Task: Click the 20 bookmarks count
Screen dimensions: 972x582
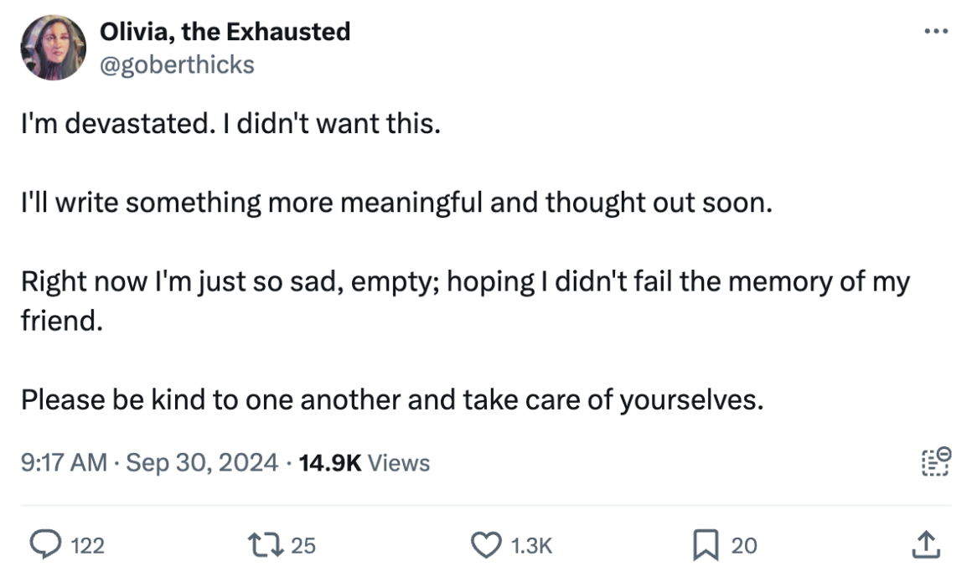Action: [x=744, y=546]
